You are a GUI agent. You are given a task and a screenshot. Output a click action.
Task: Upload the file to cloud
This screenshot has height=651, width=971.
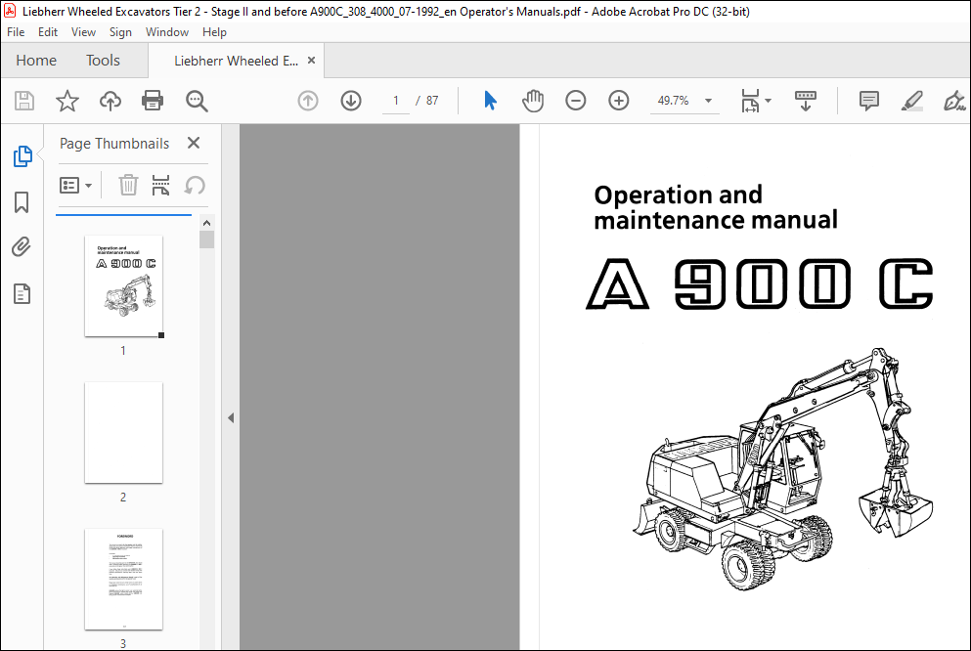coord(110,101)
